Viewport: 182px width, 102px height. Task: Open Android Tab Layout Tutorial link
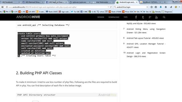pos(145,38)
